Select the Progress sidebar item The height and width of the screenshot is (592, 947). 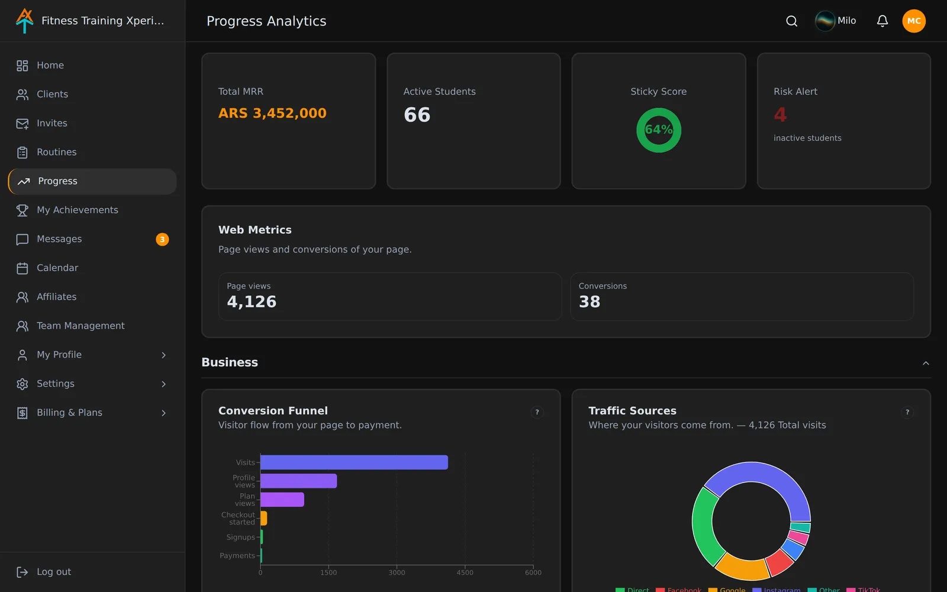coord(92,181)
